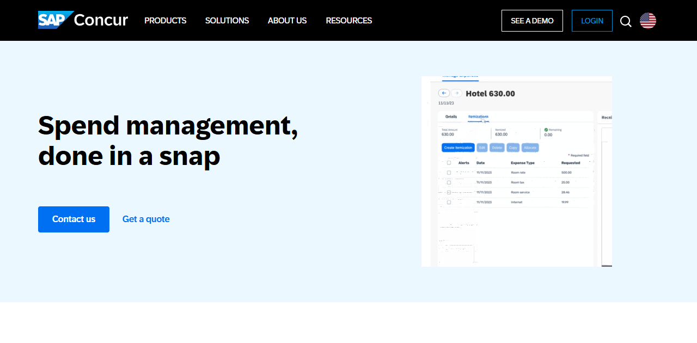The width and height of the screenshot is (697, 343).
Task: Select the Internet expense type cell
Action: coord(516,202)
